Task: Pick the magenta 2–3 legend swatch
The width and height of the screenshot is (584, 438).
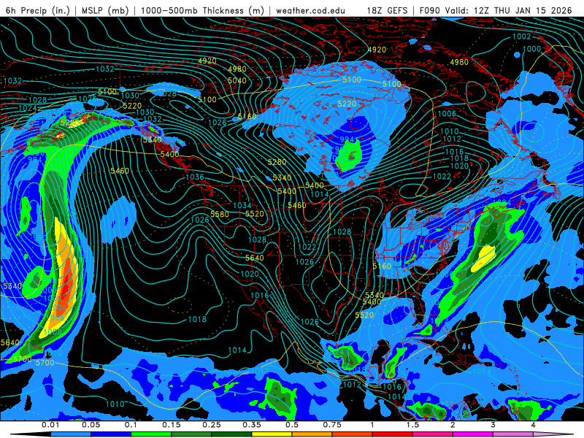Action: click(473, 434)
